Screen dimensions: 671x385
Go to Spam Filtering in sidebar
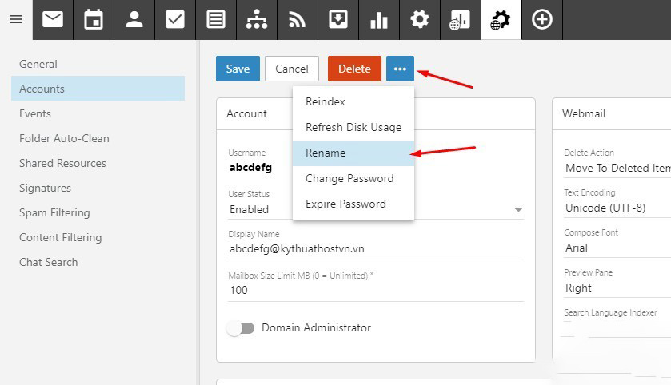54,212
